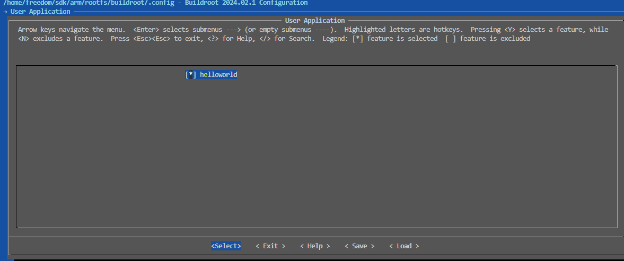Click the arrow before the User Application breadcrumb
624x261 pixels.
(x=5, y=12)
